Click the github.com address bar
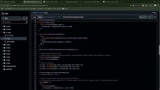This screenshot has width=160, height=90. (70, 5)
